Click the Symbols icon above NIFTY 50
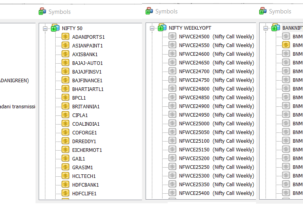303x204 pixels. (x=42, y=11)
